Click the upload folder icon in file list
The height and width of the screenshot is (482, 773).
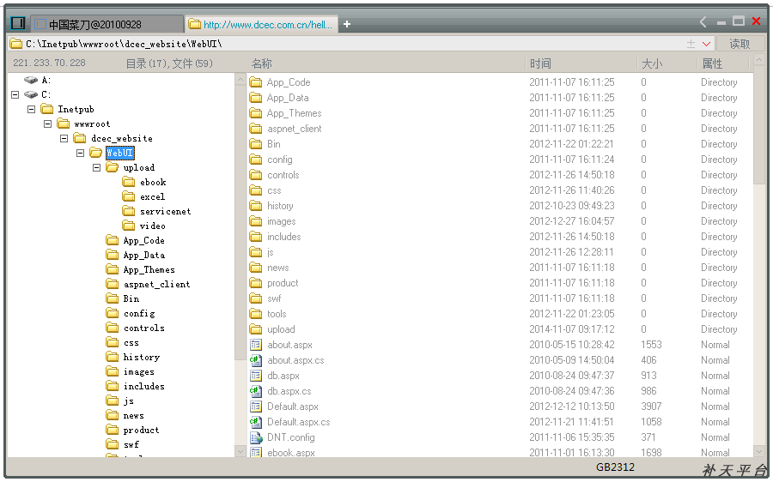pos(255,329)
